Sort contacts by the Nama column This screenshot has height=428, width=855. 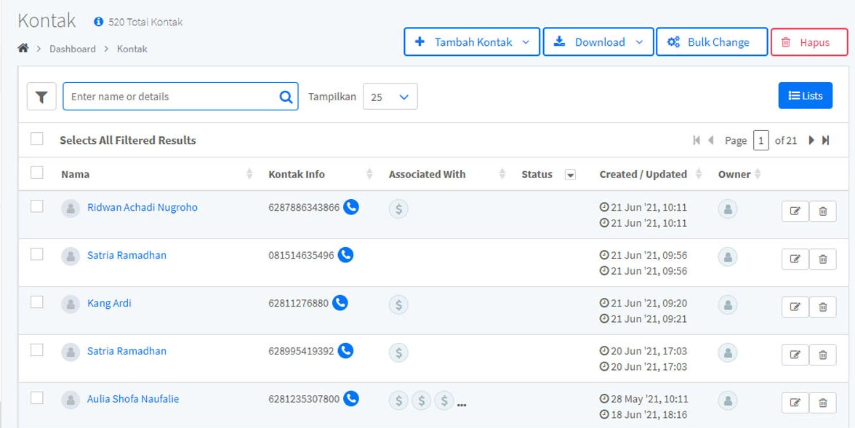249,174
